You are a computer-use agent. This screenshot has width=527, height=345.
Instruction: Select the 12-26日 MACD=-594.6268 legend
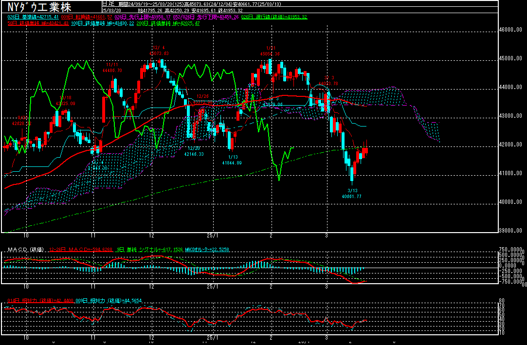[81, 250]
